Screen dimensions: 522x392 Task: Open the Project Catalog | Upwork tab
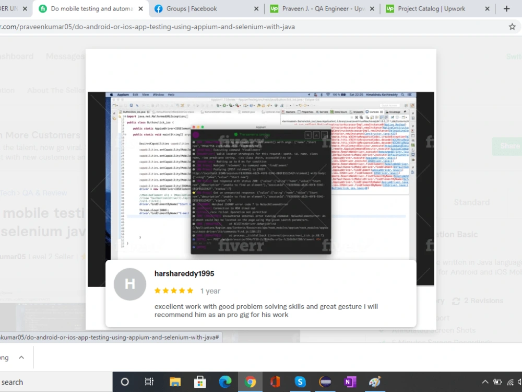point(432,9)
